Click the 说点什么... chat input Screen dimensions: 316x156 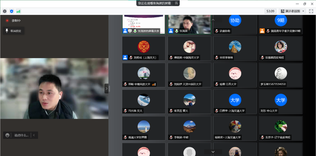coord(21,135)
